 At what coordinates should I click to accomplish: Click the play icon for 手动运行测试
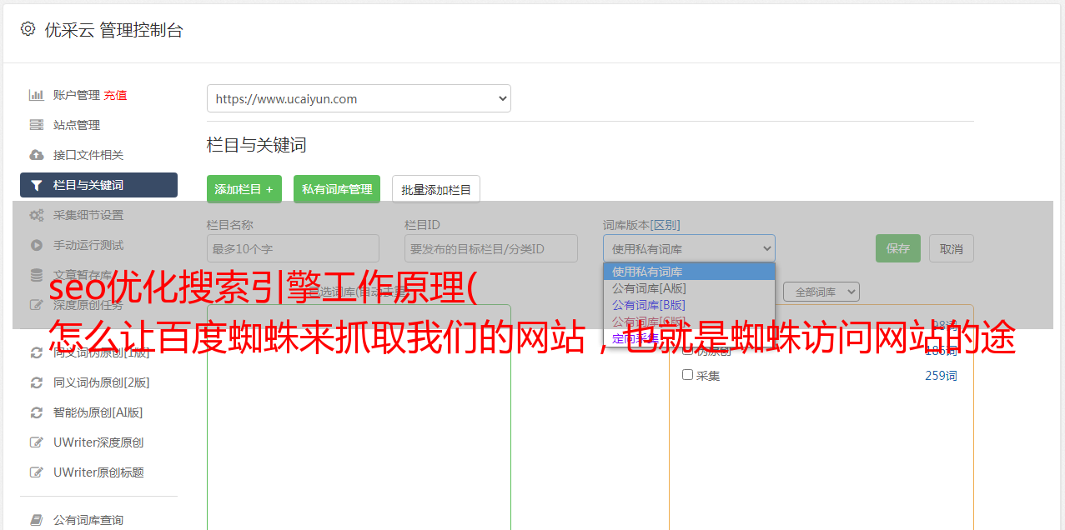[37, 245]
